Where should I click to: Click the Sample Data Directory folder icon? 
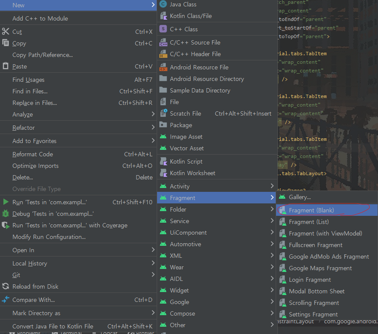coord(163,90)
